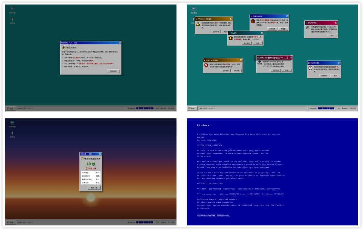Click the trophy icon in the results dialog
Screen dimensions: 363x230
87,168
